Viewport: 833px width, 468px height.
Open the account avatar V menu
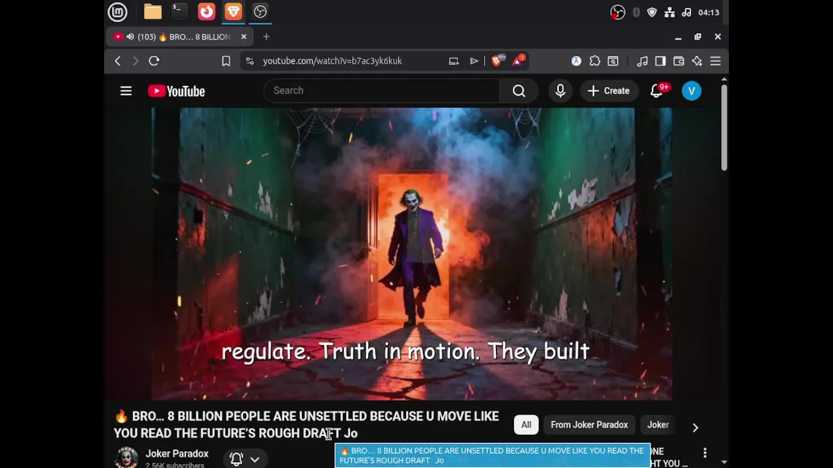pyautogui.click(x=691, y=91)
